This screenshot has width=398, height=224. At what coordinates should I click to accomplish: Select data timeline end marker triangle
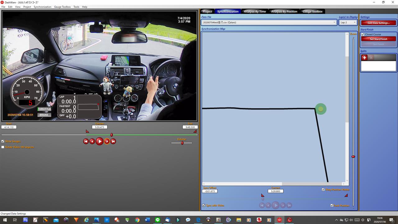(346, 195)
